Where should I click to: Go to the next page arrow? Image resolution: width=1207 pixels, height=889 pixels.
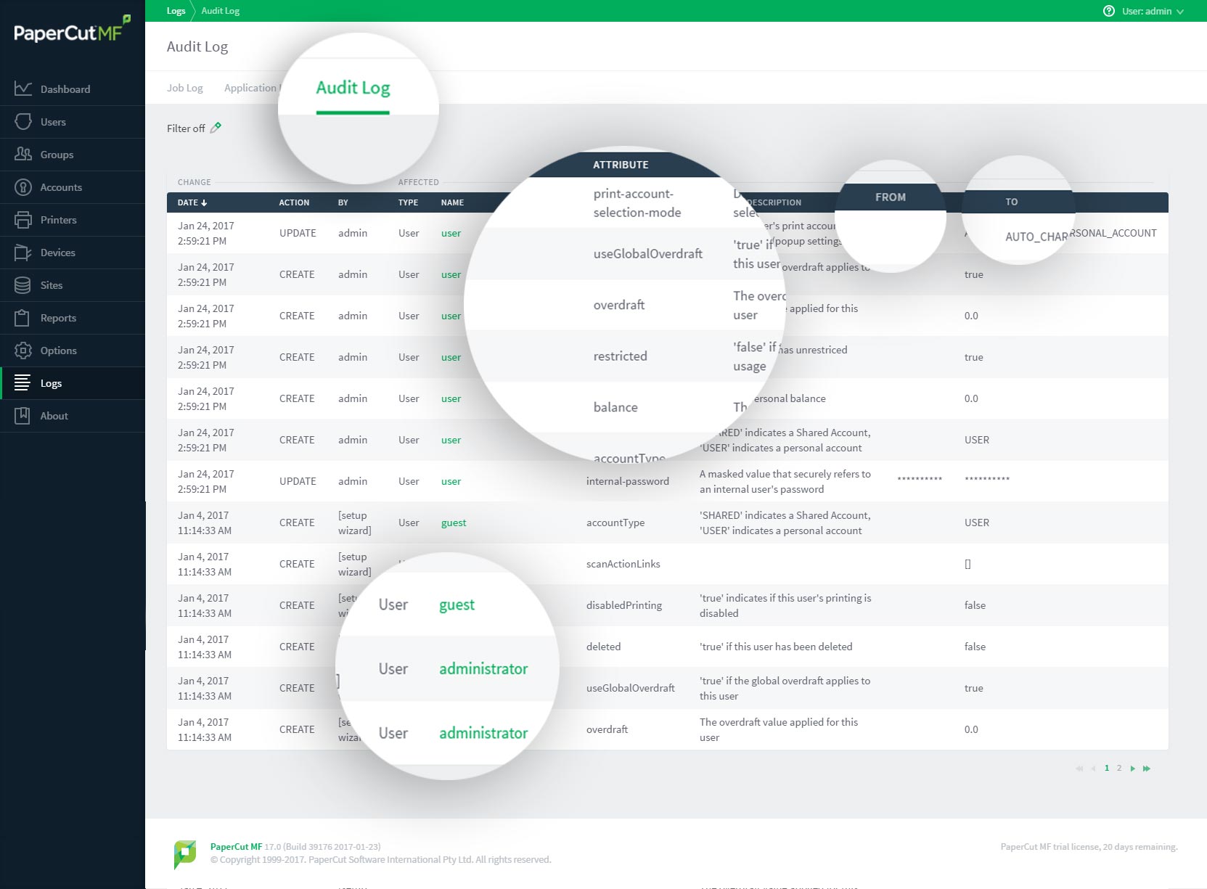1133,768
